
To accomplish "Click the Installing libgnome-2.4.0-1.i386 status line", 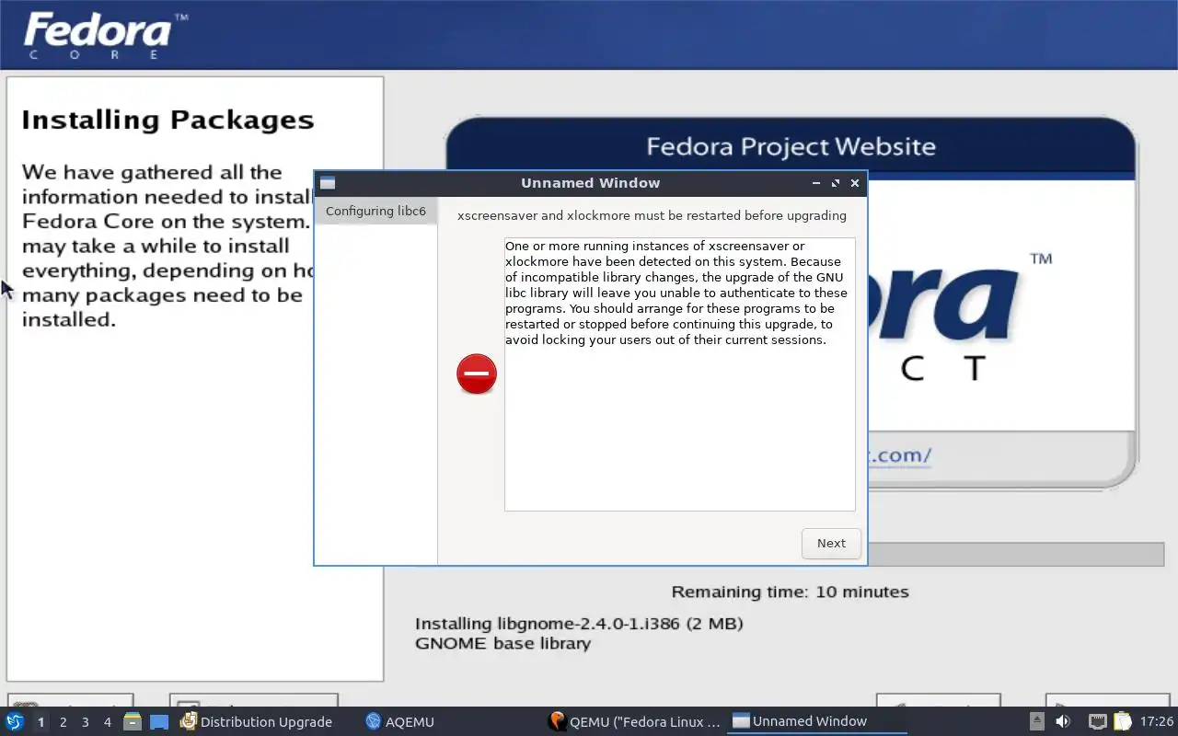I will 579,624.
